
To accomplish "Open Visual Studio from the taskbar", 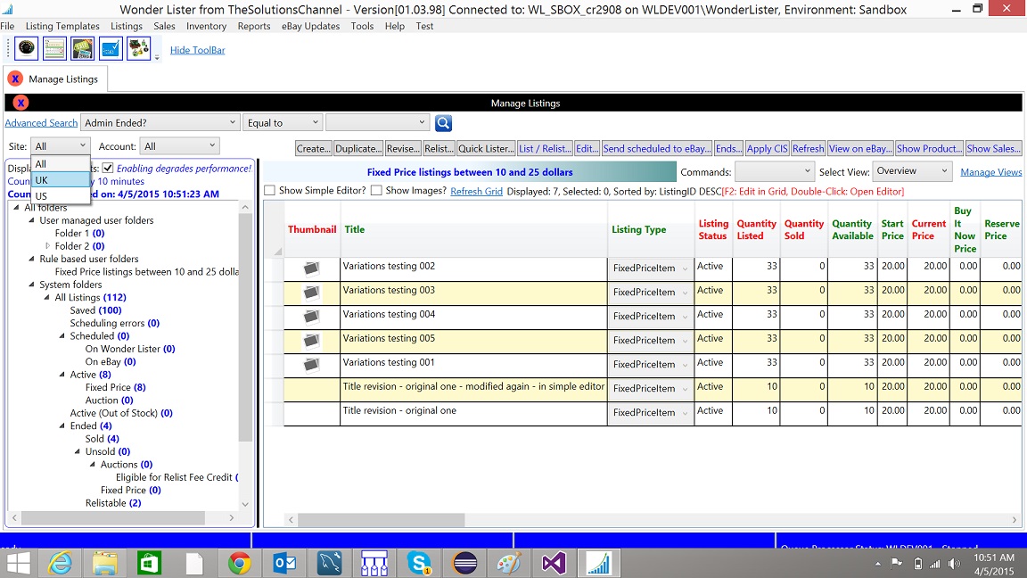I will 554,563.
